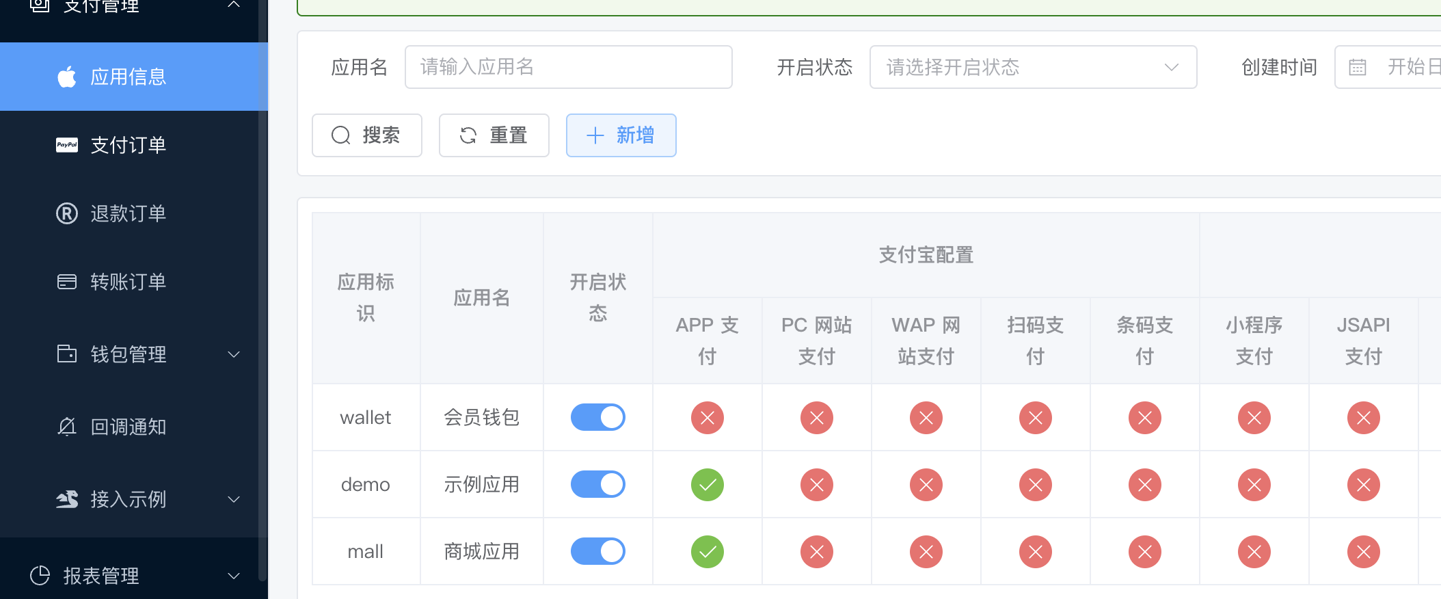Expand 钱包管理 using its chevron

pos(234,354)
